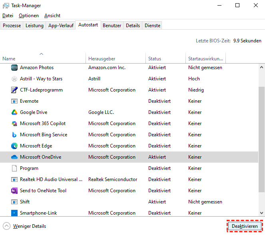Image resolution: width=265 pixels, height=235 pixels.
Task: Sort by the Startauswirkungen column header
Action: [x=205, y=59]
